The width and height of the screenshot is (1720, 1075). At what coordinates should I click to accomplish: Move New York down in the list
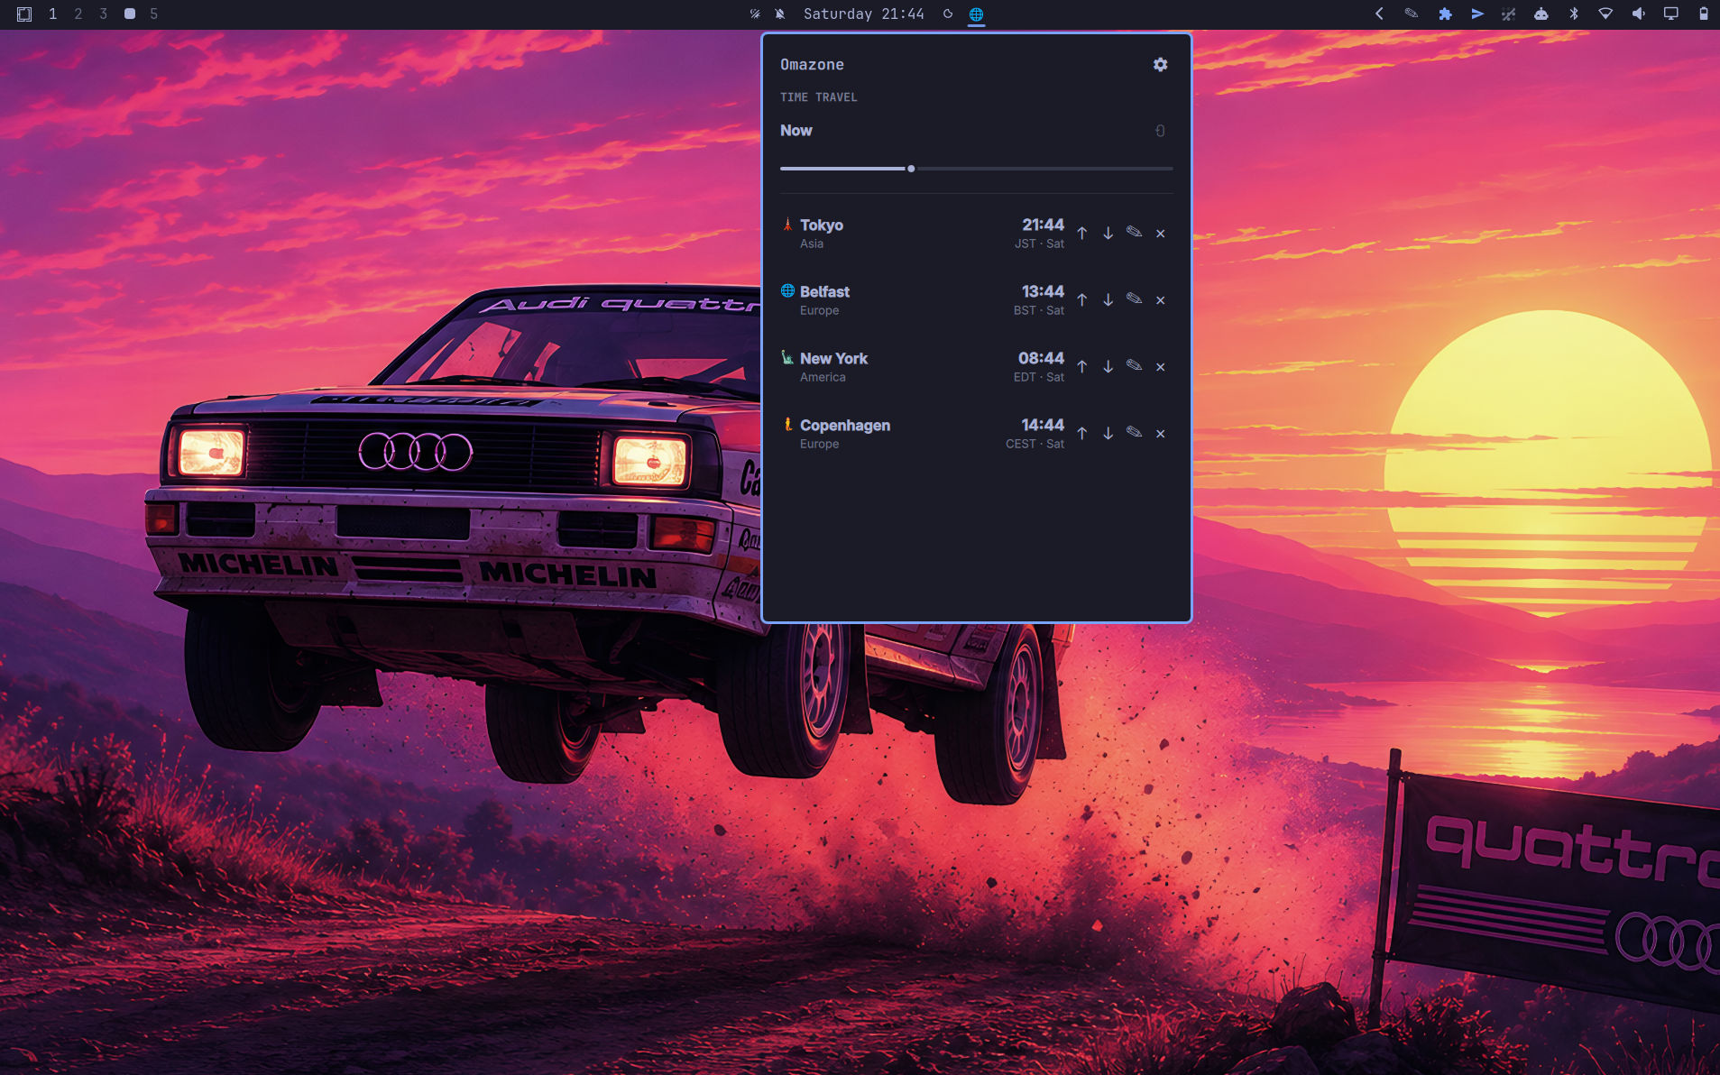1108,367
